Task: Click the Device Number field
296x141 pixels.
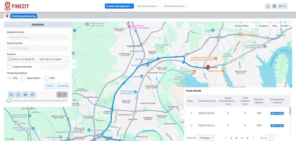Action: (x=38, y=48)
